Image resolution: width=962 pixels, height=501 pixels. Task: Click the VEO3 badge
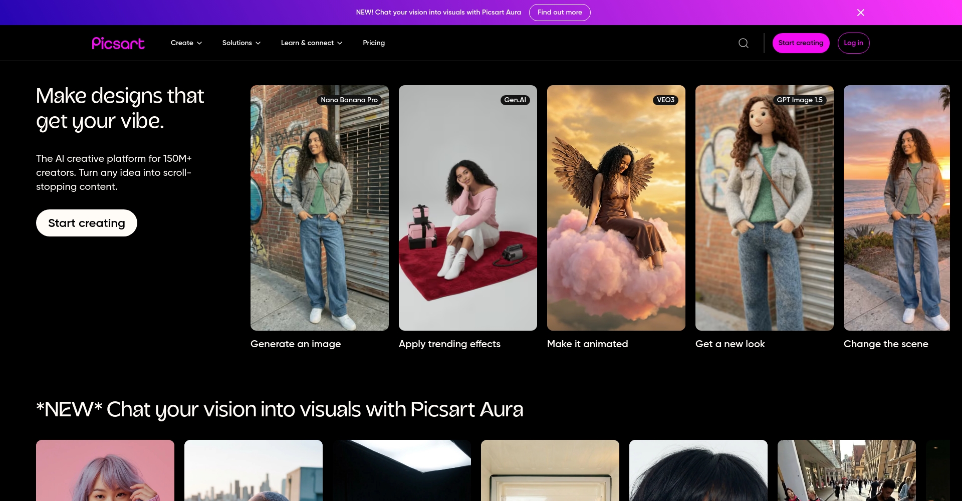pos(665,100)
